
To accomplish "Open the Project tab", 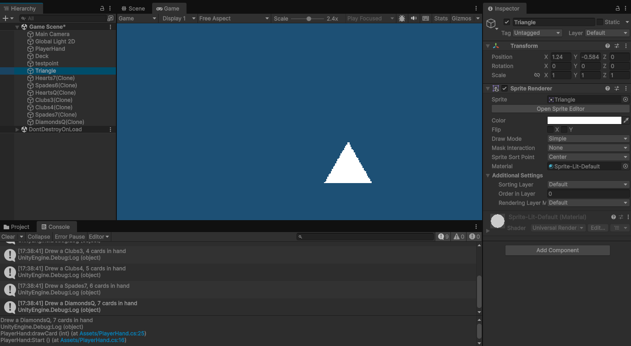I will pos(16,227).
